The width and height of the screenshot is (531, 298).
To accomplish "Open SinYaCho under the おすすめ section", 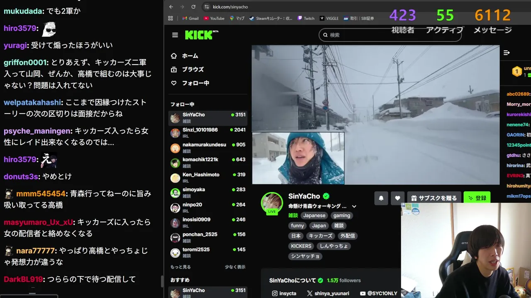I will coord(208,293).
